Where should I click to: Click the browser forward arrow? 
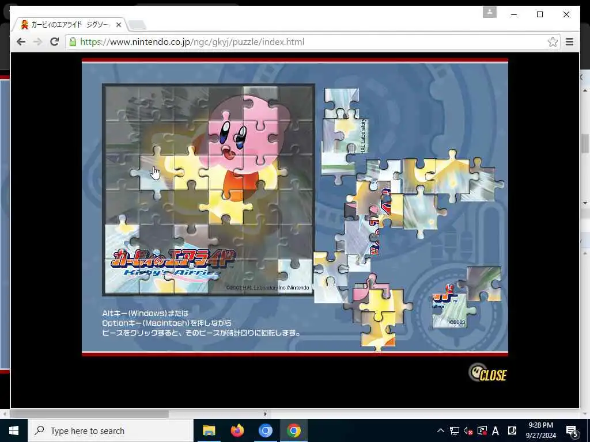(37, 41)
